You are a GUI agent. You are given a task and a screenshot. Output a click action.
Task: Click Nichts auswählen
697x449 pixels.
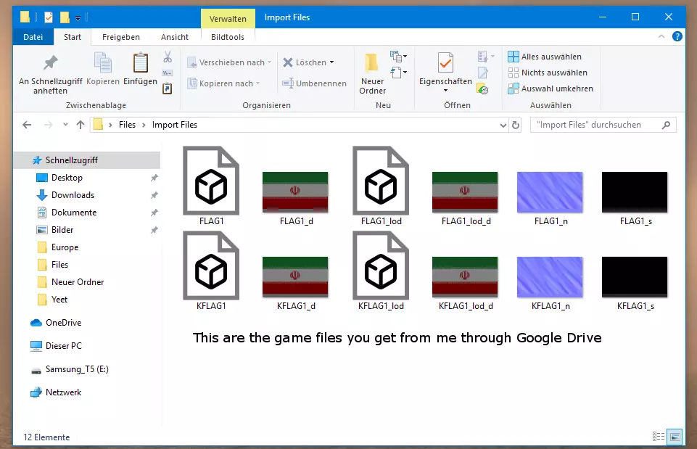548,73
